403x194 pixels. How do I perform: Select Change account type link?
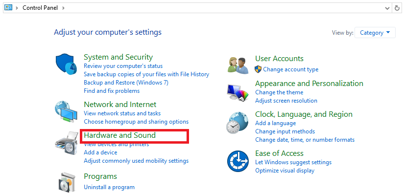coord(291,69)
